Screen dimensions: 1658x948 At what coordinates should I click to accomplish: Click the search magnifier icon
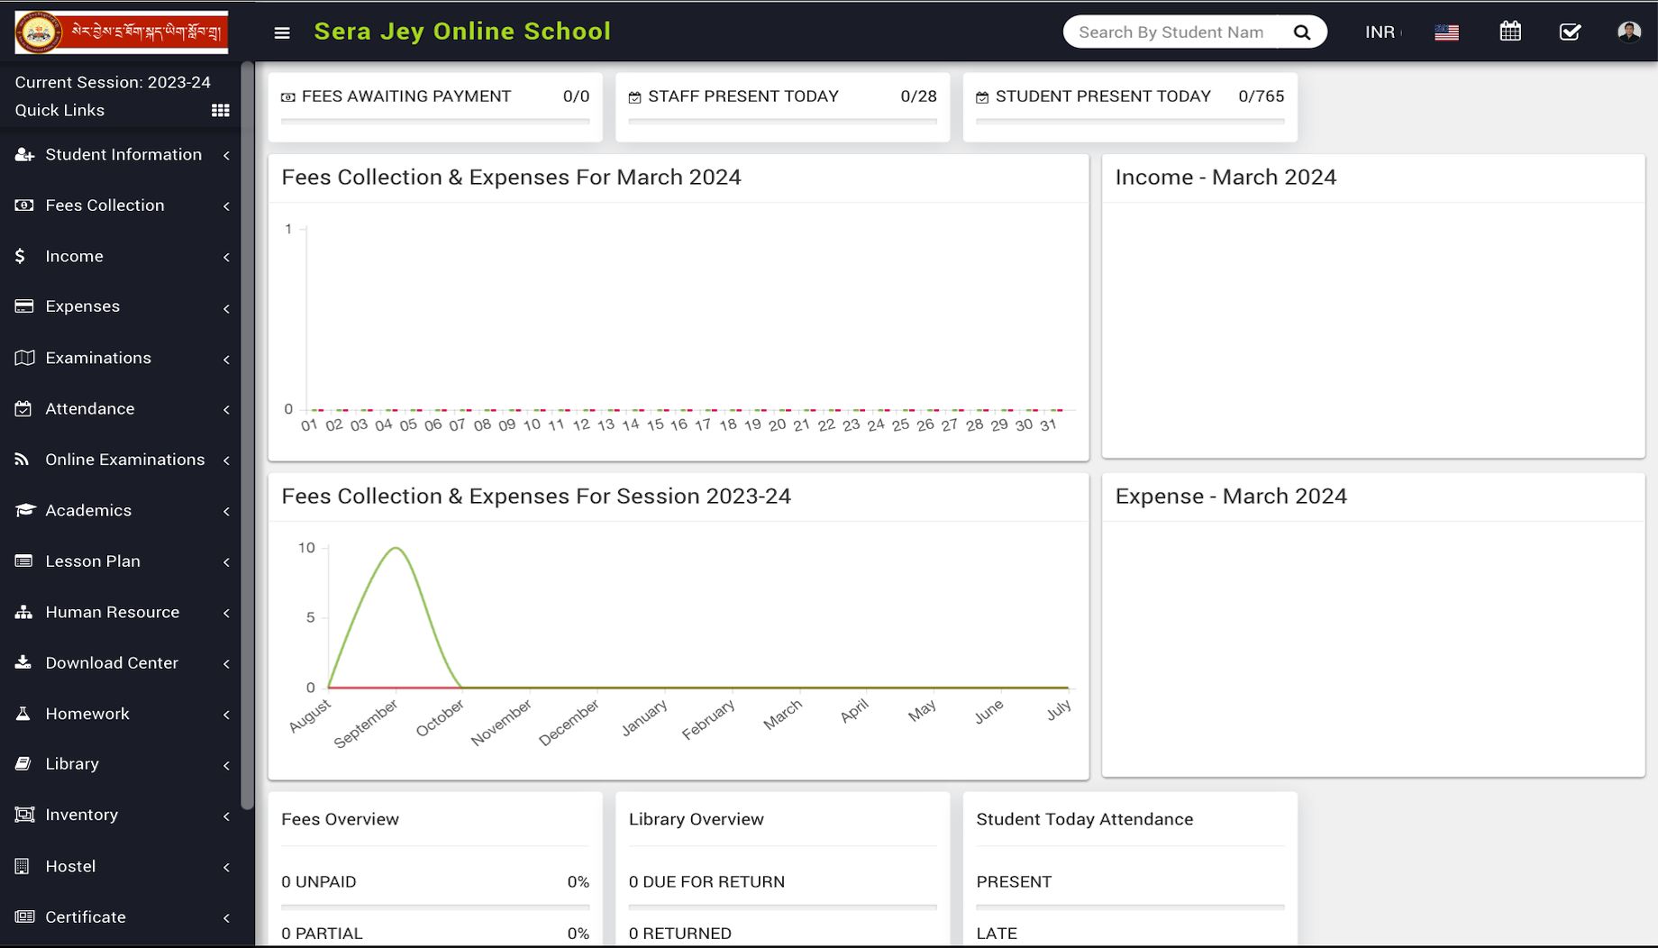coord(1301,32)
